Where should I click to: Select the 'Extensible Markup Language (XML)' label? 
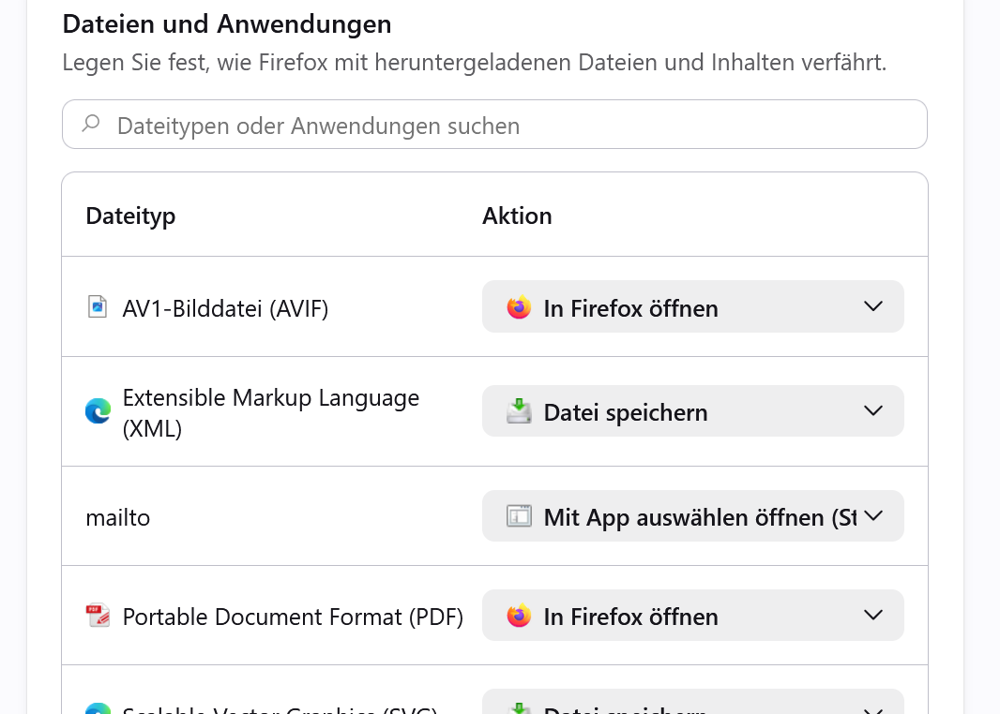[271, 412]
